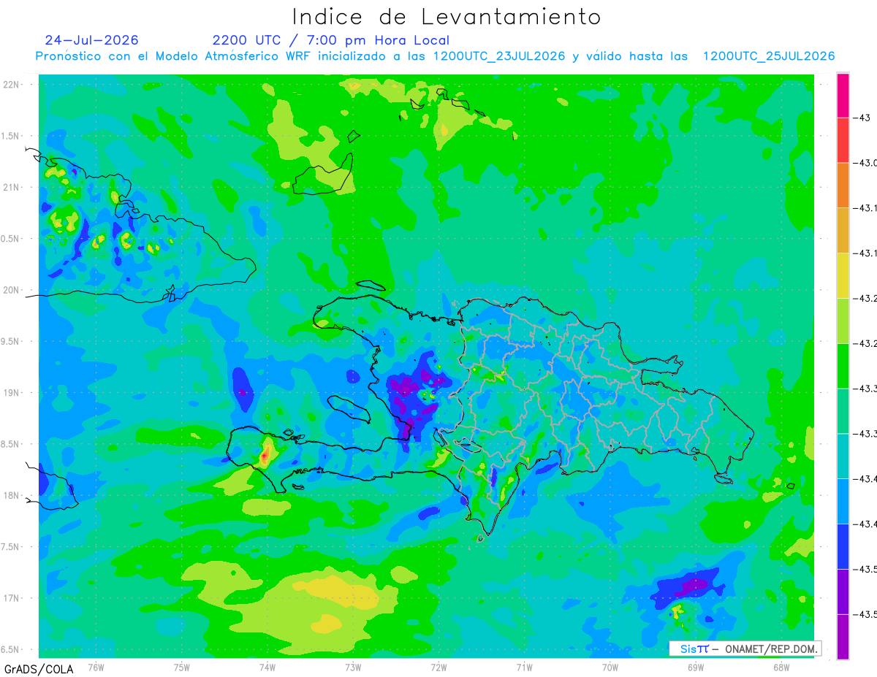Pick the indigo-purple swatch in the color scale
This screenshot has width=877, height=677.
[843, 592]
